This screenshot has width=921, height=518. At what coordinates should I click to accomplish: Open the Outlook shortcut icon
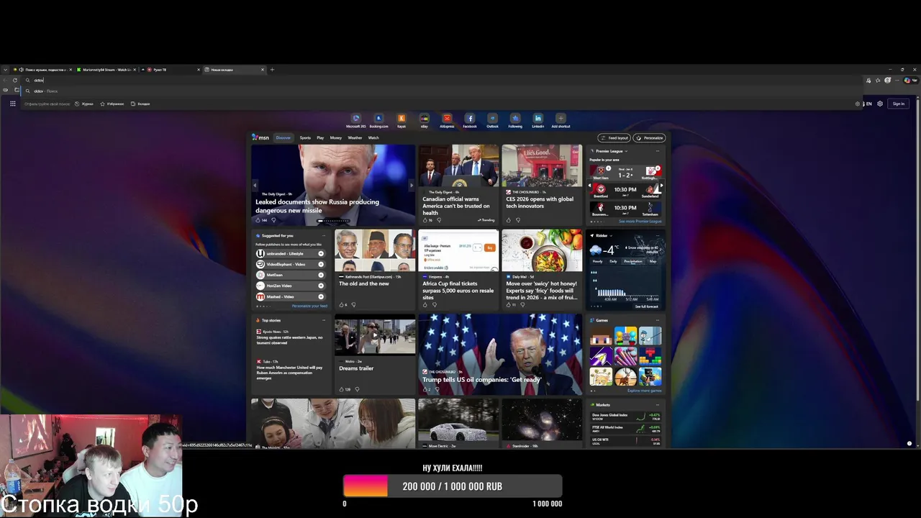click(x=492, y=118)
